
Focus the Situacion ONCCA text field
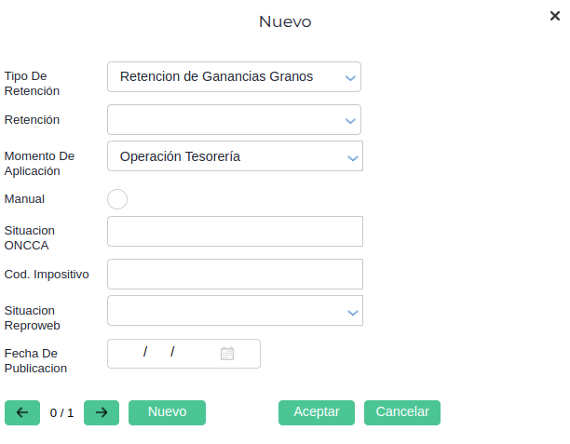tap(235, 232)
